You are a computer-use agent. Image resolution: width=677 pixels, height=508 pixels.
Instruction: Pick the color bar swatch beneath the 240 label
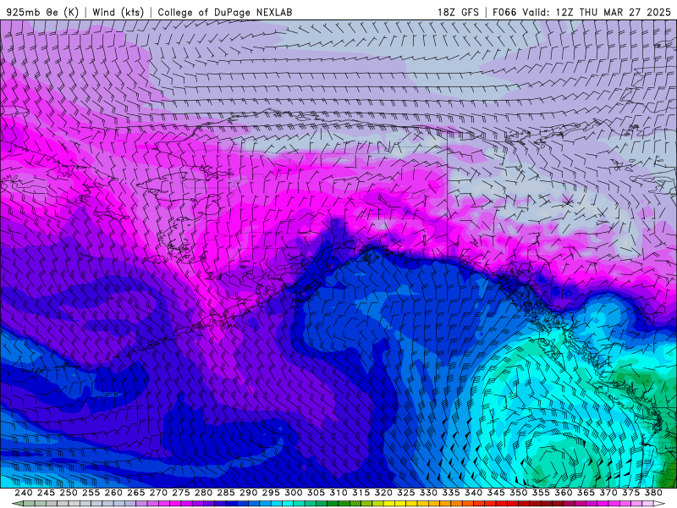pos(29,504)
